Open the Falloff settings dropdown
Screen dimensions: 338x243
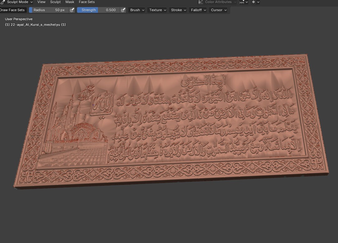[198, 10]
